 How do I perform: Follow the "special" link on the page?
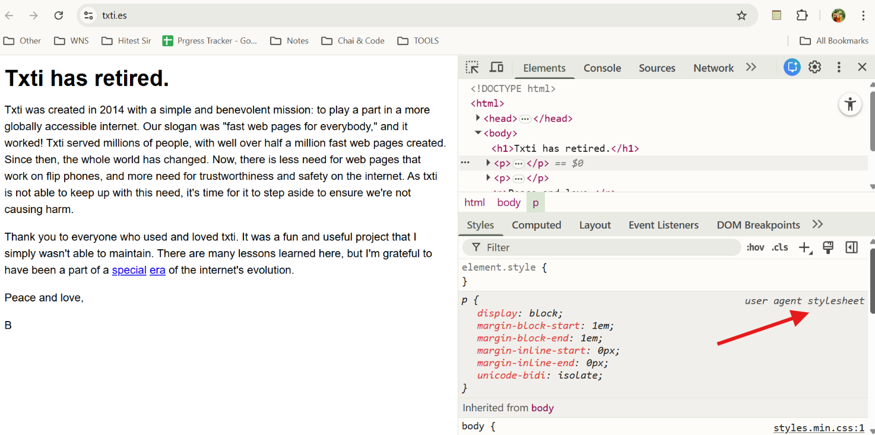[x=129, y=270]
